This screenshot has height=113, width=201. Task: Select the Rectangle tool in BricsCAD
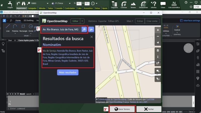point(23,28)
